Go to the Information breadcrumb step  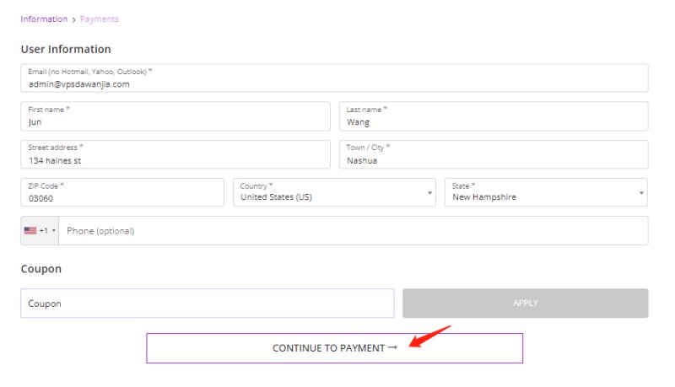(x=44, y=19)
